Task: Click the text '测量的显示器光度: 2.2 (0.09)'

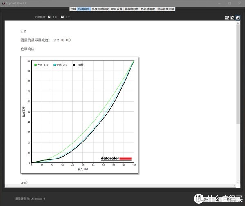Action: [46, 40]
